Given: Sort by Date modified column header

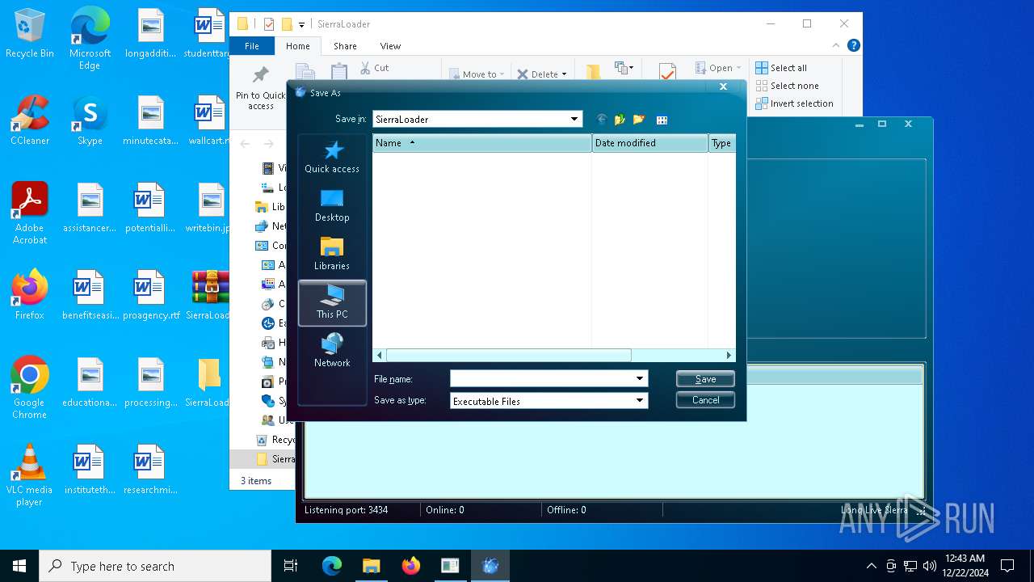Looking at the screenshot, I should (x=650, y=143).
